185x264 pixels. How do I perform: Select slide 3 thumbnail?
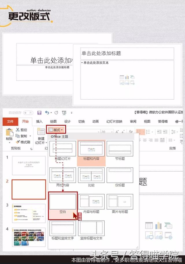[x=29, y=213]
